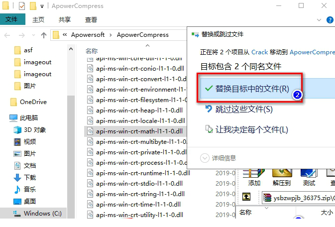335x227 pixels.
Task: Sort WinRAR list by 大小 column
Action: pos(327,212)
